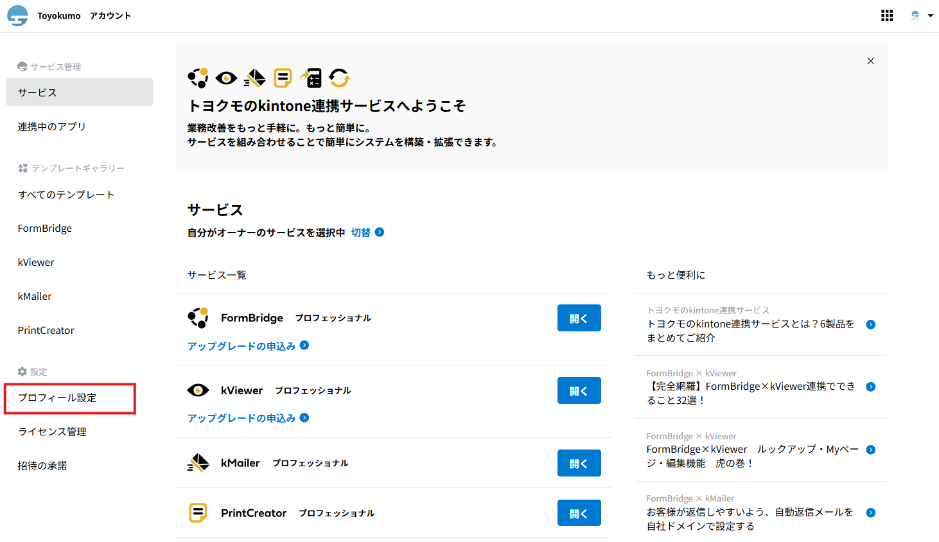The height and width of the screenshot is (542, 939).
Task: Click the circular-arrows sync icon in welcome banner
Action: click(x=339, y=78)
